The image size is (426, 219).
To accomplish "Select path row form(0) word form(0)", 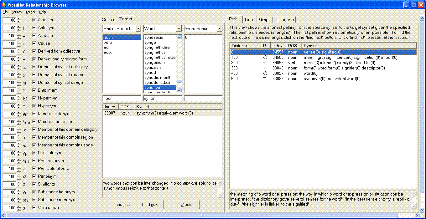I will click(x=324, y=68).
